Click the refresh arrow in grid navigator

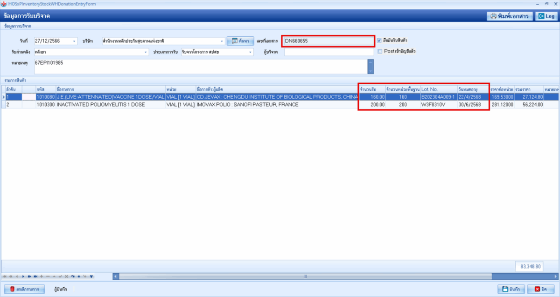[x=73, y=276]
